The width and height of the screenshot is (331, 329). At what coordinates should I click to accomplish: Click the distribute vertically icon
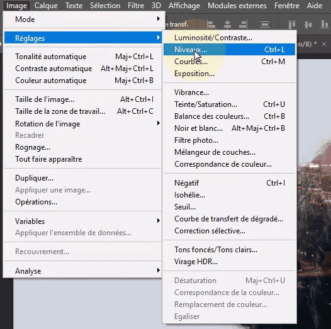pyautogui.click(x=265, y=25)
